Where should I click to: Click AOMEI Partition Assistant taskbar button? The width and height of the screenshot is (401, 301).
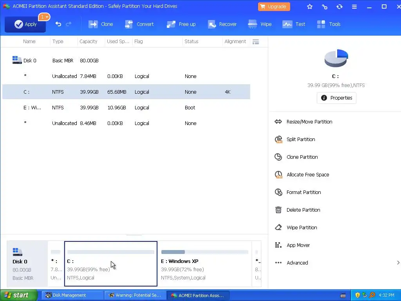pyautogui.click(x=198, y=296)
